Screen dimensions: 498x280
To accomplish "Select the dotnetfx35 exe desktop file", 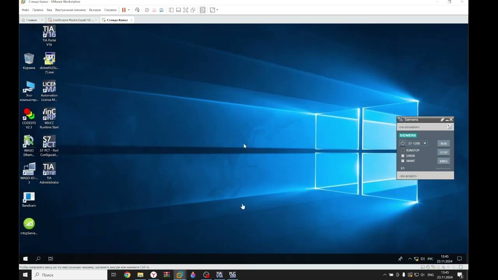I will 49,63.
